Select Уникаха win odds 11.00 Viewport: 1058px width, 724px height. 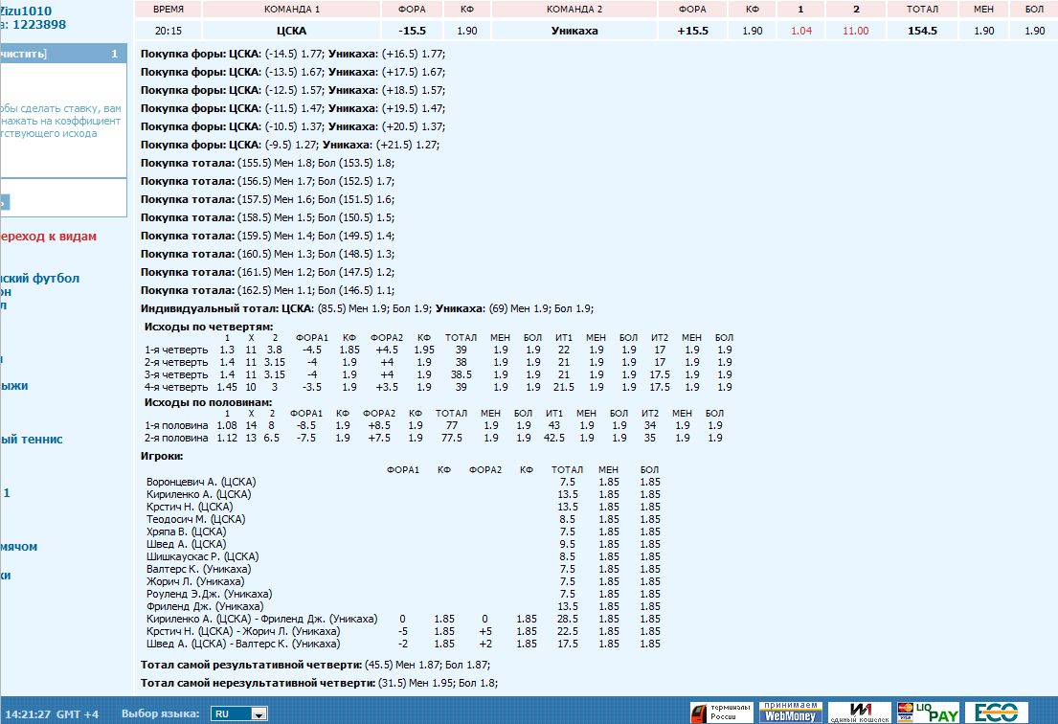click(x=856, y=31)
